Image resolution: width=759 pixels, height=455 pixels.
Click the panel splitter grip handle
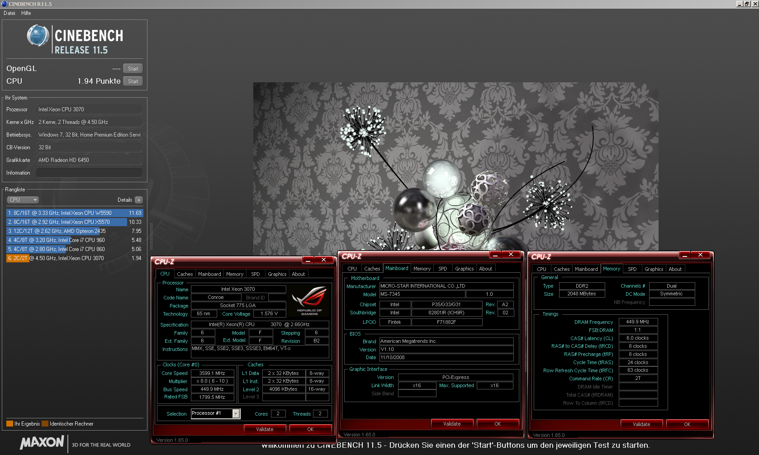tap(151, 236)
